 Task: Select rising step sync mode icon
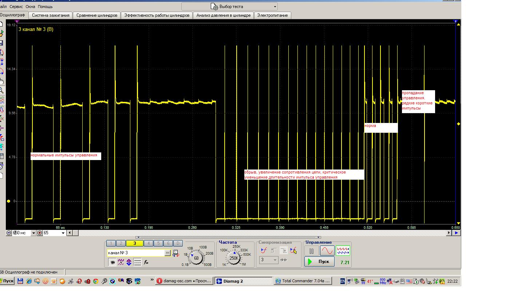[x=273, y=250]
